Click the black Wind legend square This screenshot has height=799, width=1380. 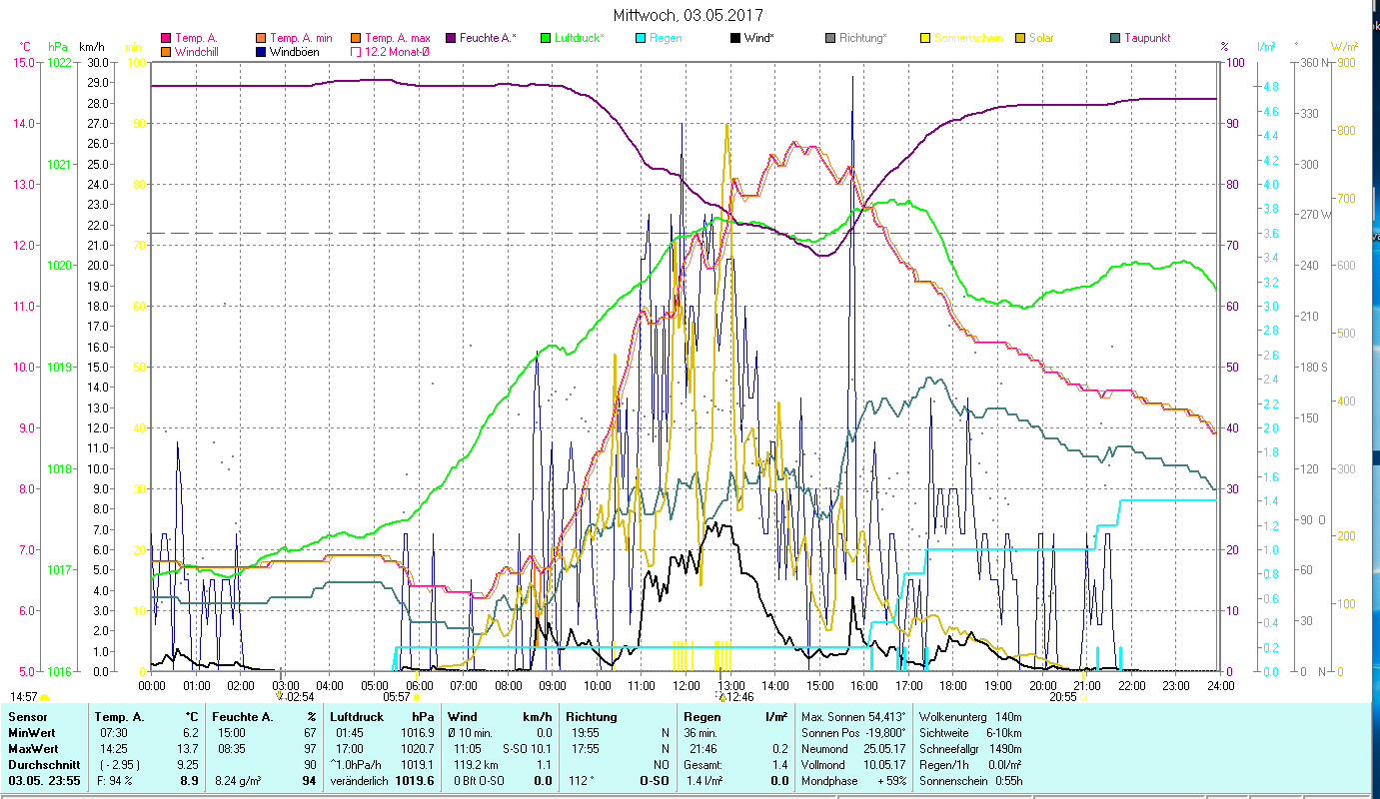(x=736, y=39)
